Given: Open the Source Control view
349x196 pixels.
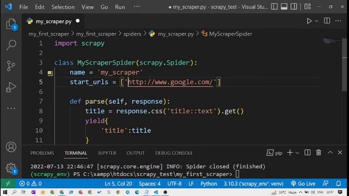Looking at the screenshot, I should (11, 66).
